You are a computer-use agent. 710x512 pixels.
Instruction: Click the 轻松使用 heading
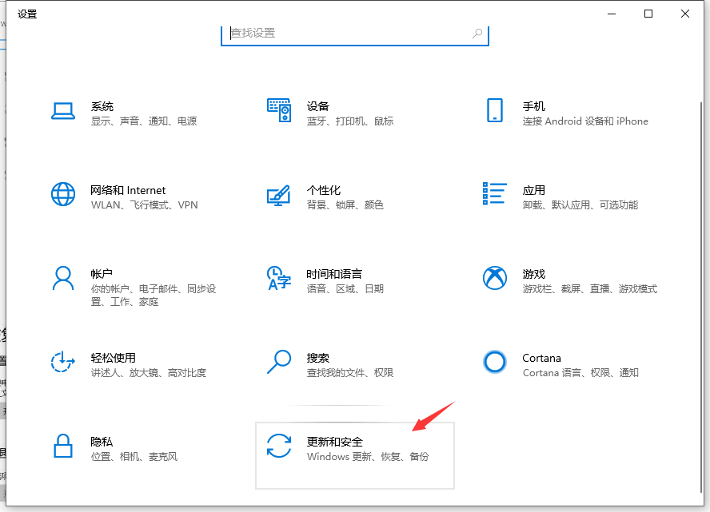tap(114, 358)
